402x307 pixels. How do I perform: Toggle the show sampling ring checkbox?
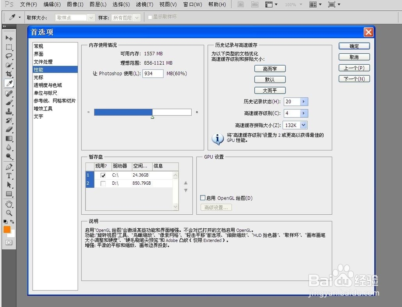150,17
